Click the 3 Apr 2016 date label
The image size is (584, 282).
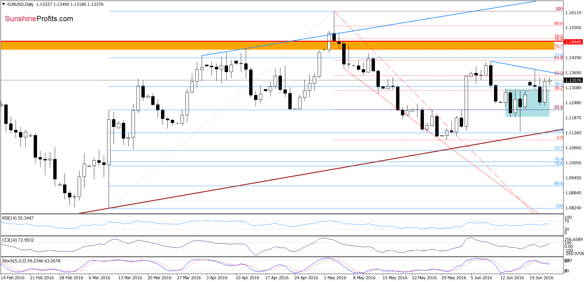[217, 278]
